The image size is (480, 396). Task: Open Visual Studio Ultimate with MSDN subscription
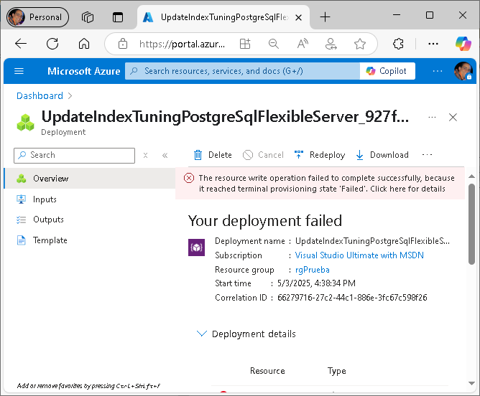point(359,255)
